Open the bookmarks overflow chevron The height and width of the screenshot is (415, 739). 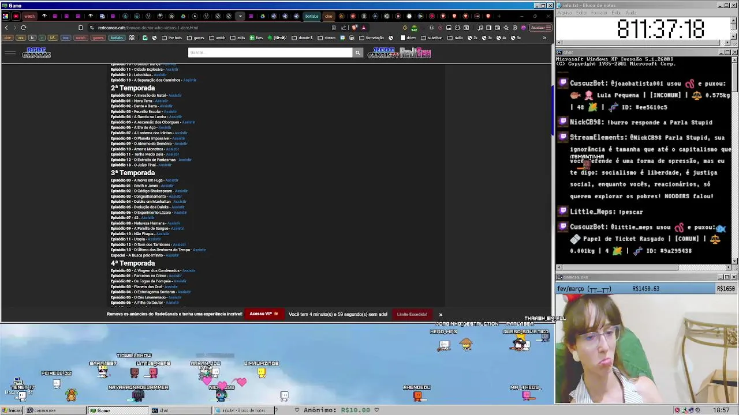coord(544,38)
